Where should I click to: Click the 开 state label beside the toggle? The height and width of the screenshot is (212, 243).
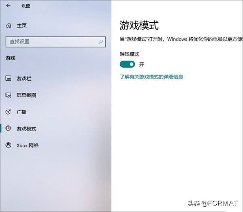tap(141, 64)
